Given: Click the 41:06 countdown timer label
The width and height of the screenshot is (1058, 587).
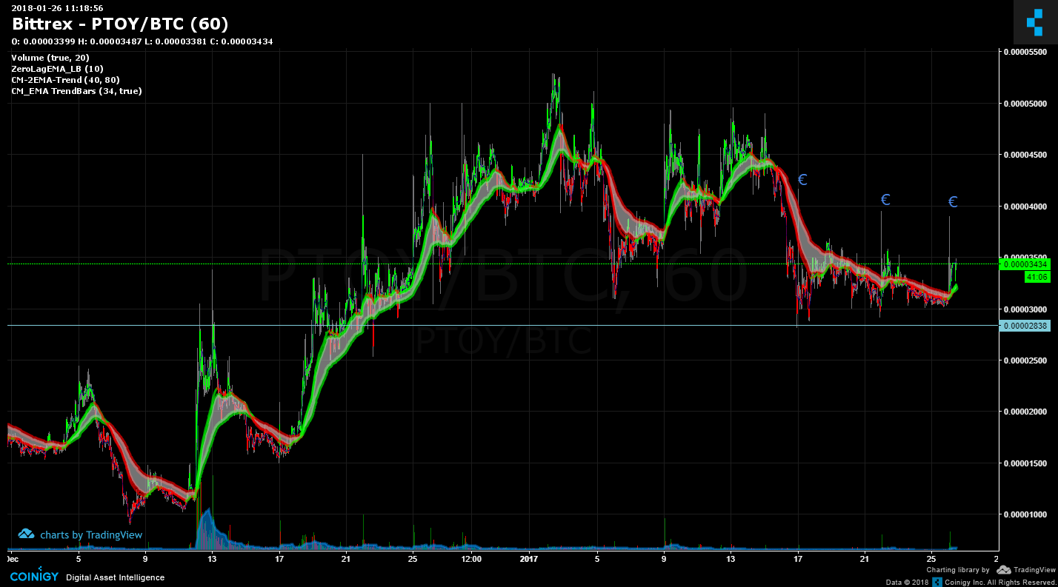Looking at the screenshot, I should click(x=1035, y=277).
